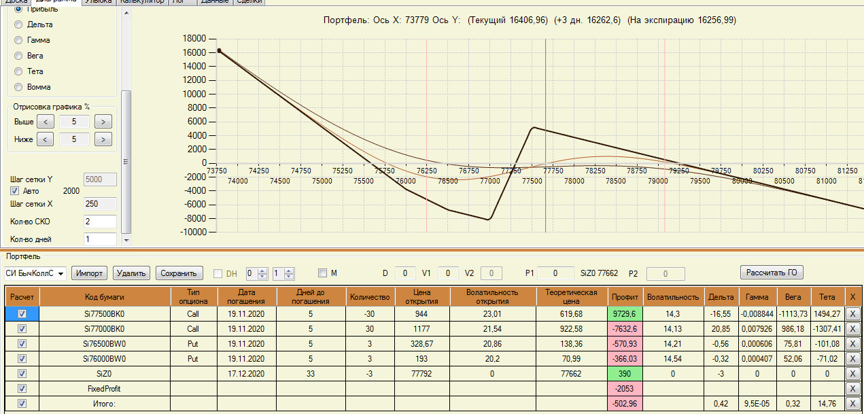The image size is (864, 414).
Task: Click the Профит column header
Action: click(625, 297)
